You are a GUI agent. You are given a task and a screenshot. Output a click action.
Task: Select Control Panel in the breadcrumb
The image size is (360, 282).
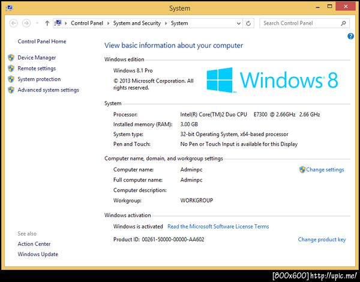(87, 23)
